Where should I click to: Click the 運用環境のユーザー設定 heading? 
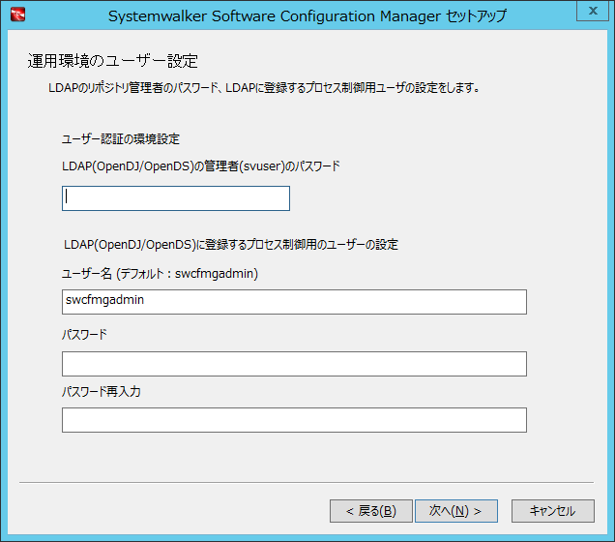[x=112, y=61]
